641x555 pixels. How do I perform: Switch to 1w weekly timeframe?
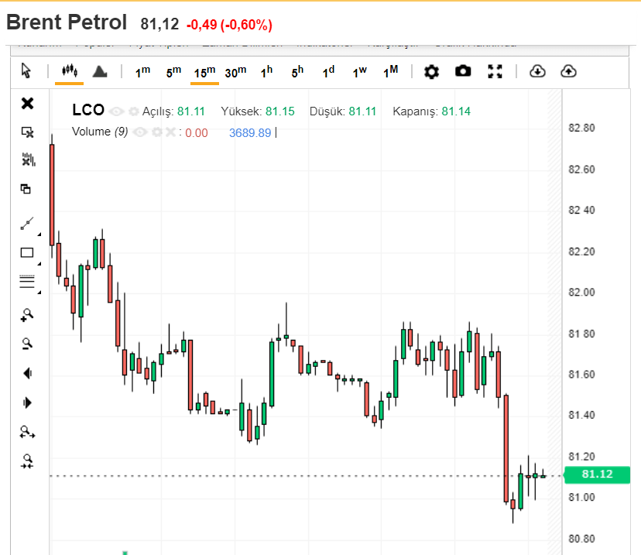coord(360,71)
